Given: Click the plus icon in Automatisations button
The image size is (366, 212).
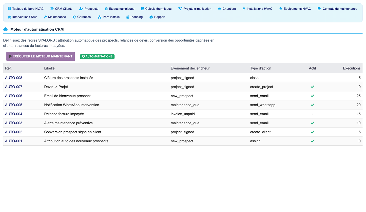Looking at the screenshot, I should tap(84, 57).
